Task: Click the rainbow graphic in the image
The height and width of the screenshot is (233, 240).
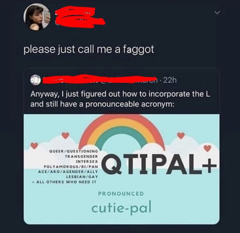Action: pos(122,132)
